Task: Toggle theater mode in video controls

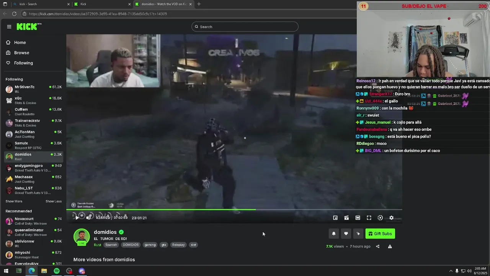Action: pos(358,218)
